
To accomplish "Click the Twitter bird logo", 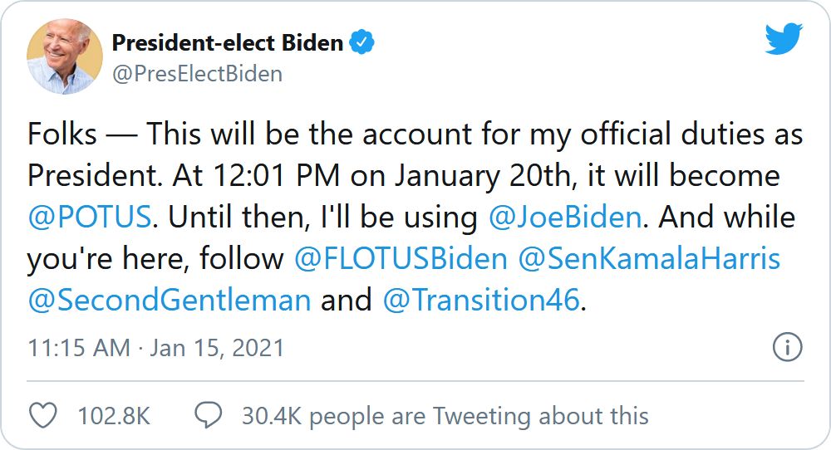I will point(784,39).
